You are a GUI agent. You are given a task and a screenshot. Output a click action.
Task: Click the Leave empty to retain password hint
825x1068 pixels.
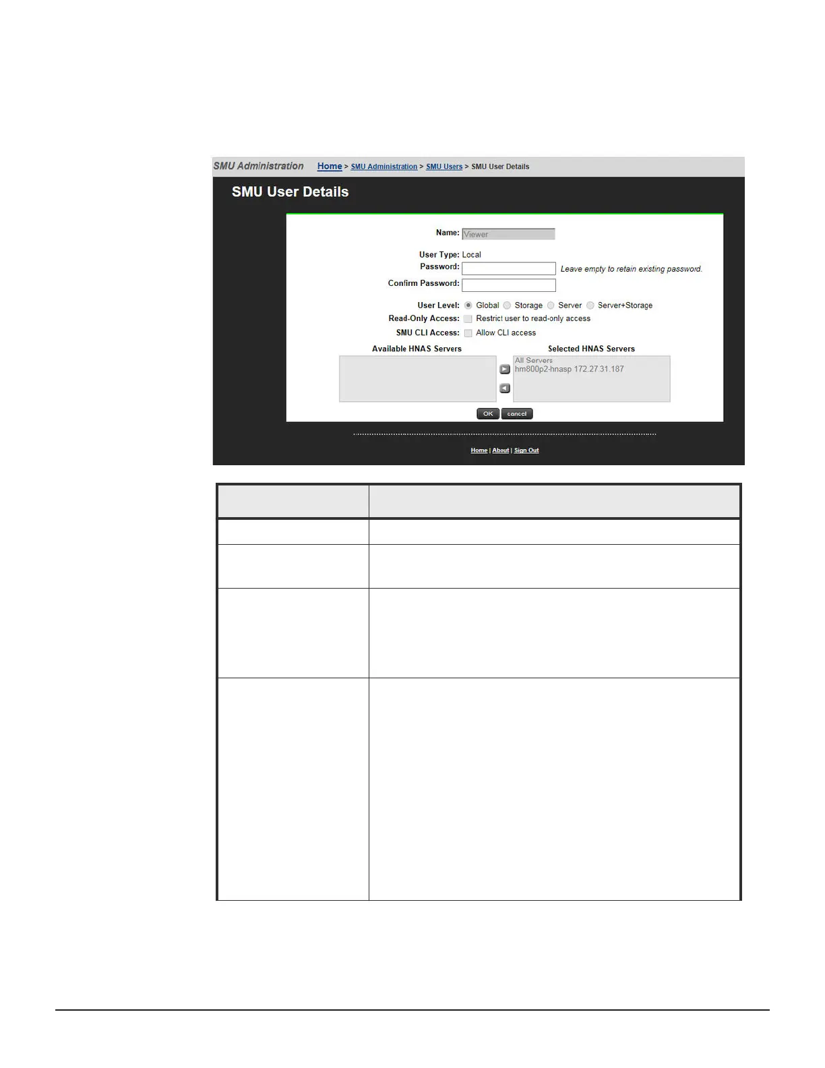point(632,269)
